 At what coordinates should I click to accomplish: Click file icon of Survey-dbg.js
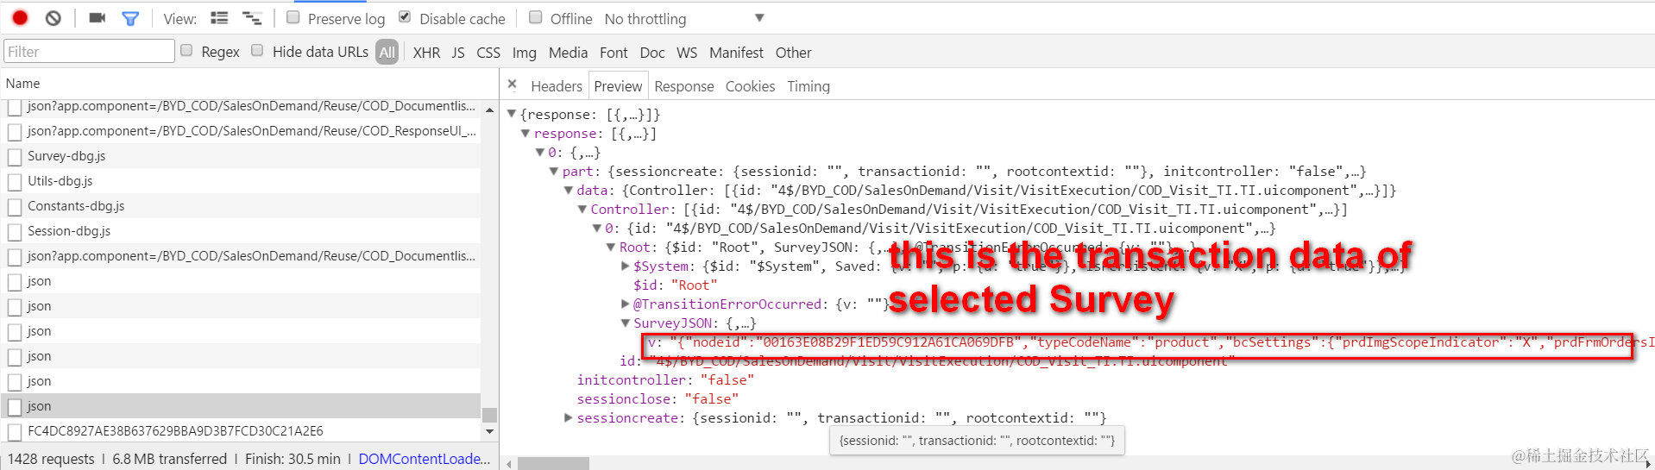14,157
